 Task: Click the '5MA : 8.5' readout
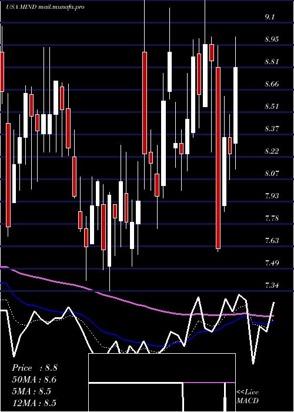coord(32,391)
